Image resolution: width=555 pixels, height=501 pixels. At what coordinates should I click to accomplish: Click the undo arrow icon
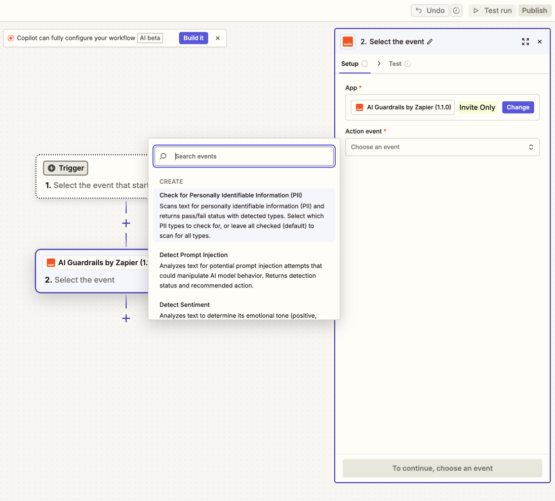coord(419,11)
